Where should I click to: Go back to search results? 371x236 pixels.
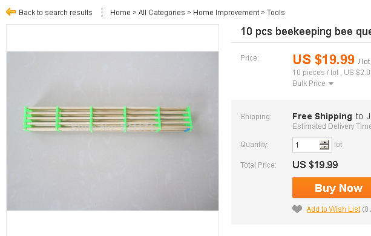pos(55,12)
